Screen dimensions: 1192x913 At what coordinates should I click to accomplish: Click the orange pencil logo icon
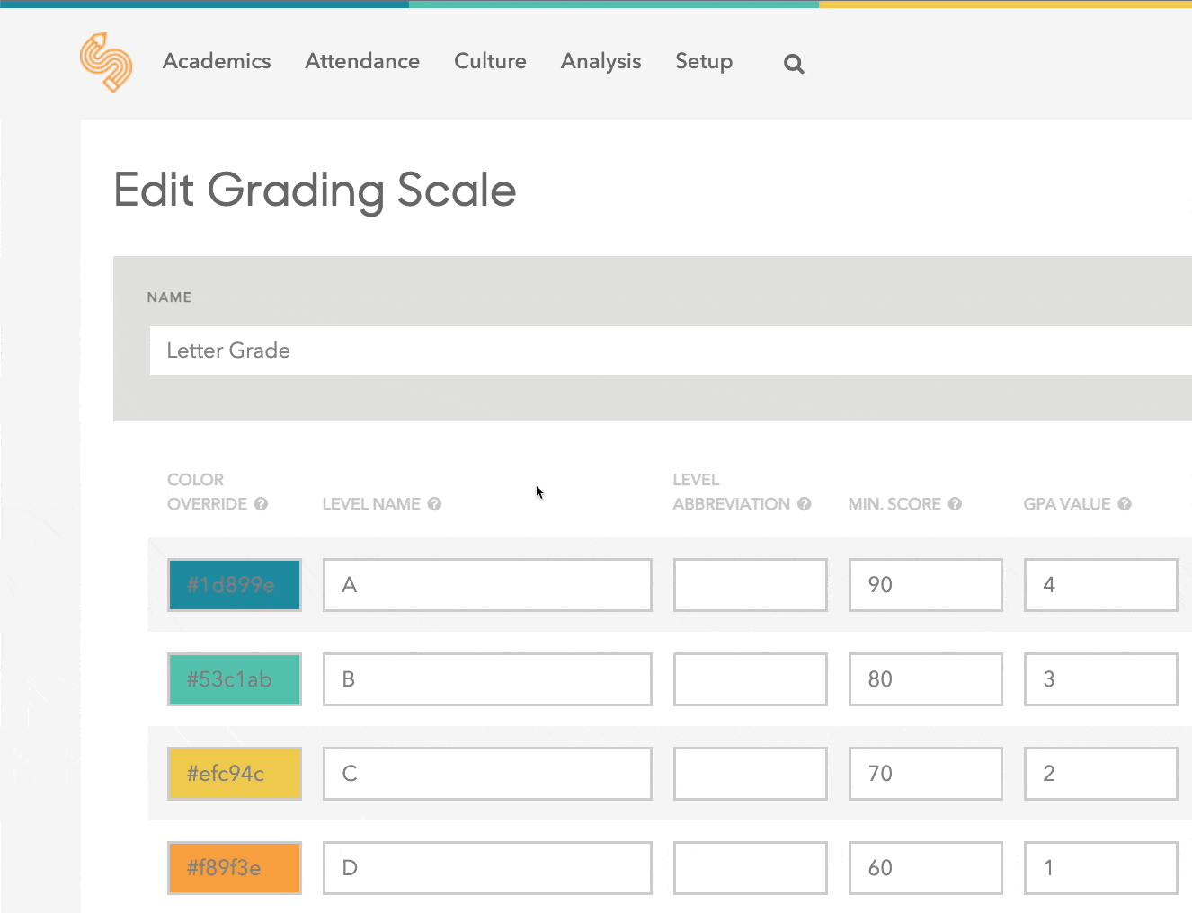[x=106, y=63]
